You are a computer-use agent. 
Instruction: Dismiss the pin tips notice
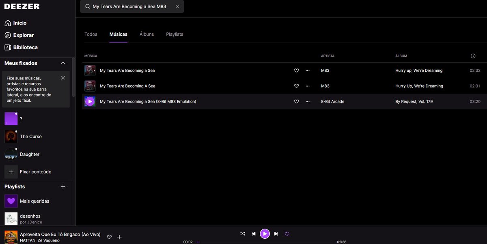click(x=63, y=77)
